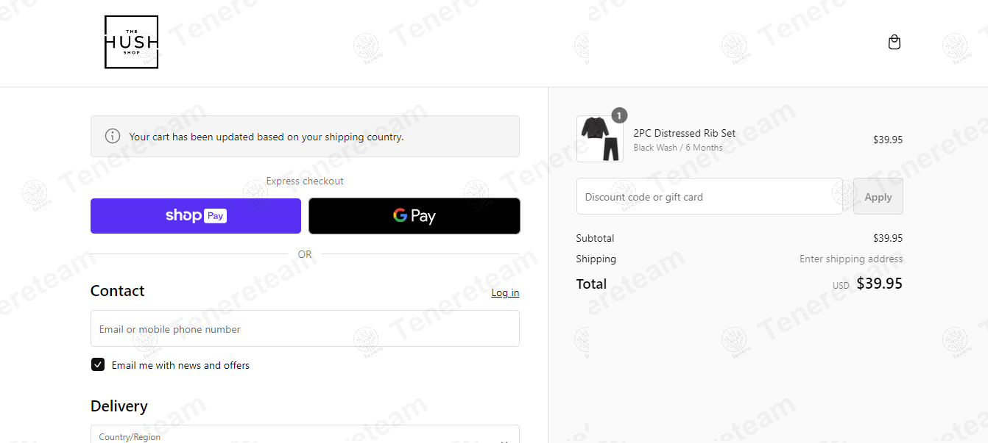
Task: Uncheck Email me with news and offers
Action: click(x=98, y=364)
